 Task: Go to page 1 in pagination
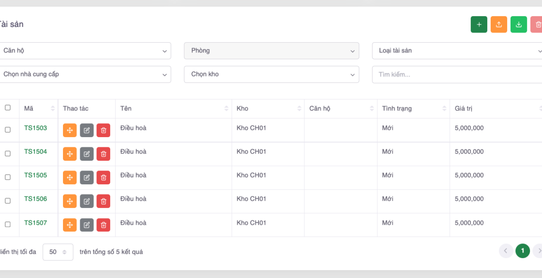523,251
